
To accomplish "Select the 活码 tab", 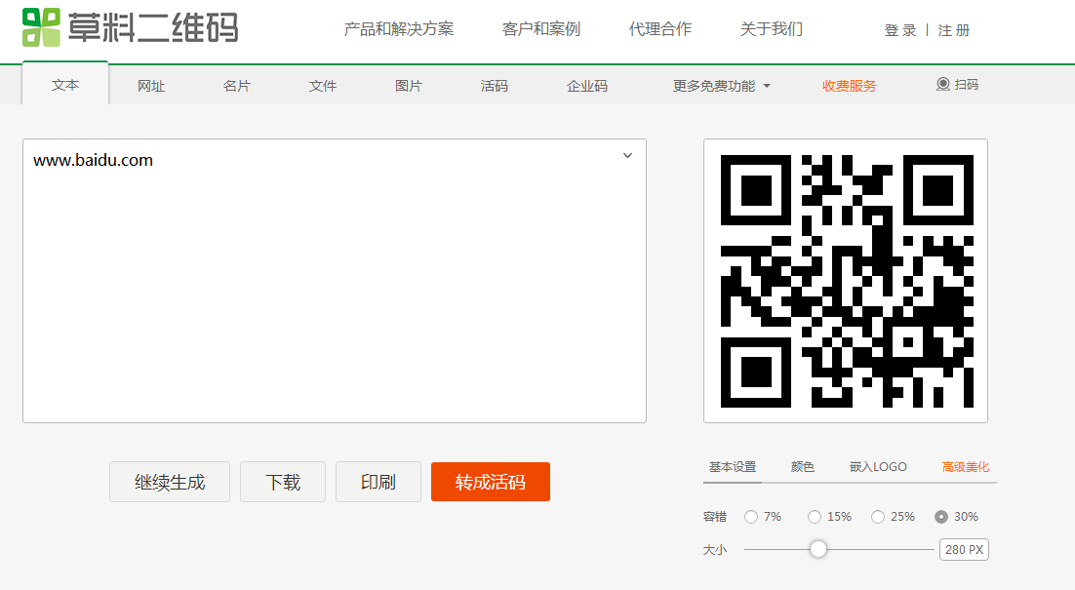I will (x=494, y=86).
